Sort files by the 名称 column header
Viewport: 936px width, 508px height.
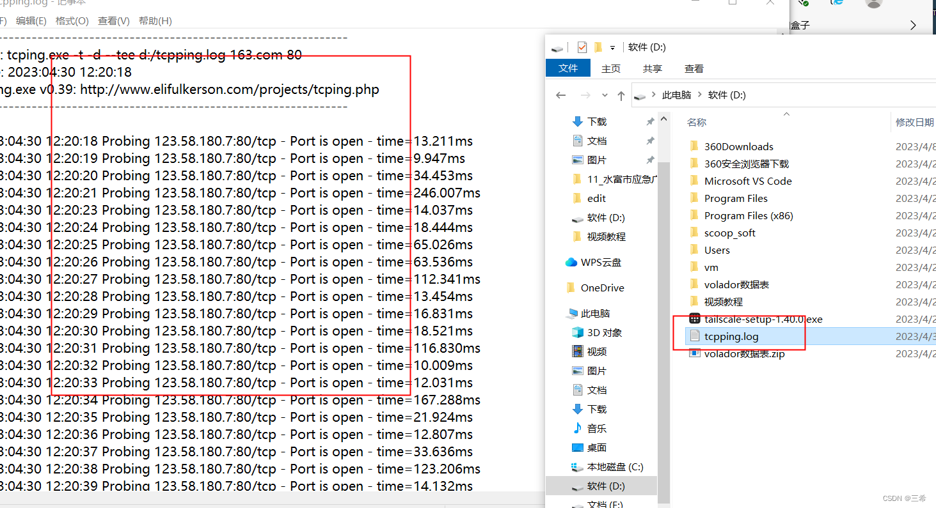click(x=696, y=122)
